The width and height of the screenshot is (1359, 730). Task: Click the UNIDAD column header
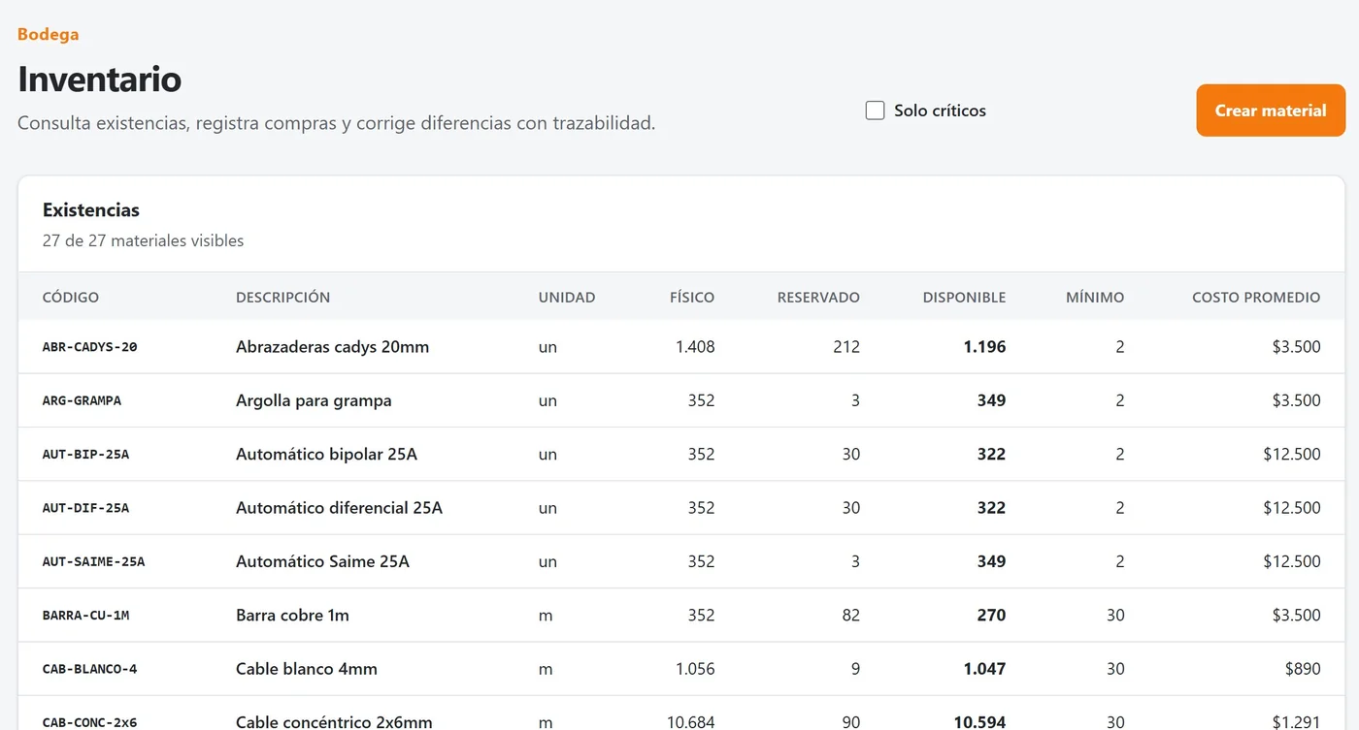click(x=567, y=298)
